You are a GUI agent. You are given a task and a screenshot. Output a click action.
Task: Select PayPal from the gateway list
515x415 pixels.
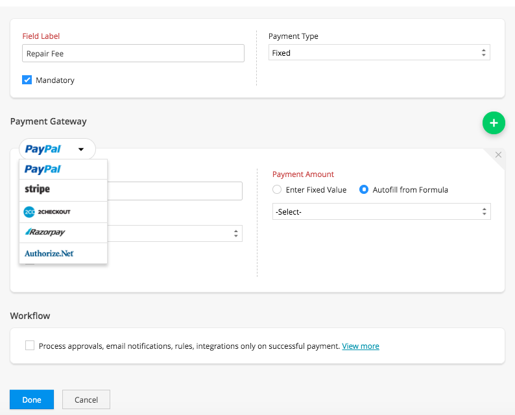(x=43, y=169)
